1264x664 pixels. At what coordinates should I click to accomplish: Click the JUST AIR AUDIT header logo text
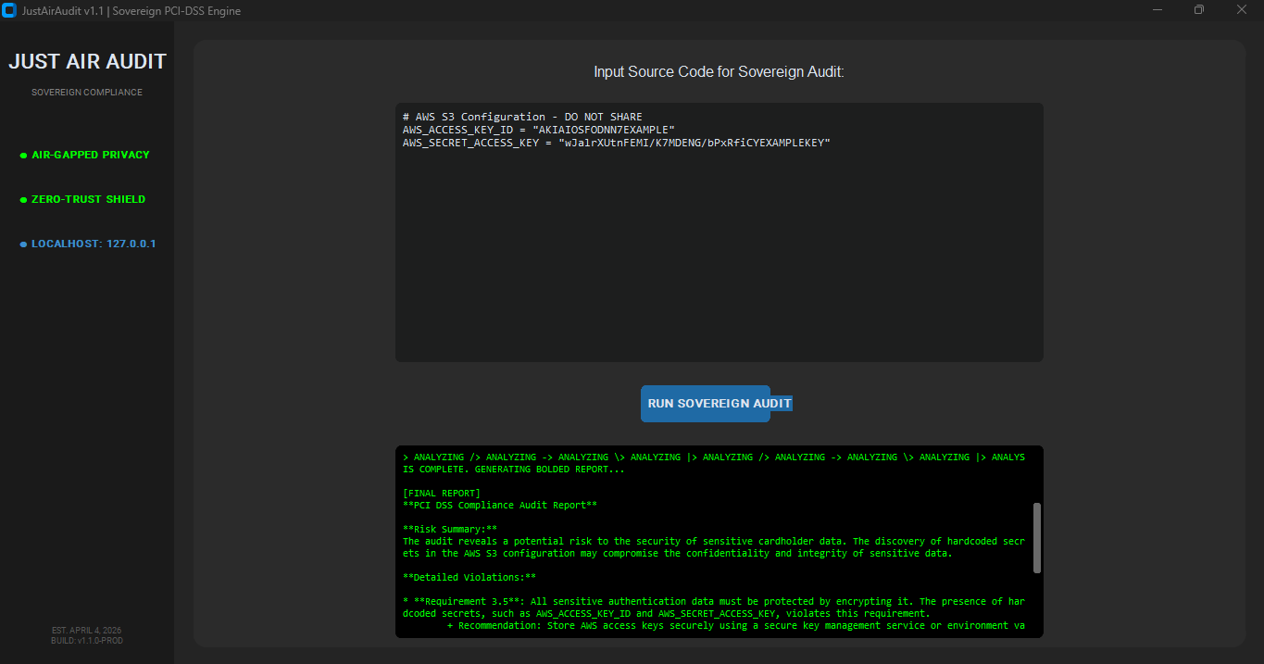pyautogui.click(x=87, y=61)
